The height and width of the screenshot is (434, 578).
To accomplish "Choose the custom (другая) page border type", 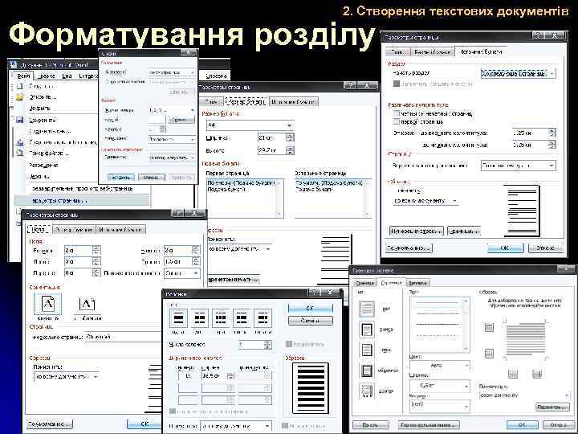I will [x=366, y=391].
